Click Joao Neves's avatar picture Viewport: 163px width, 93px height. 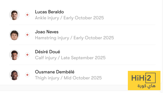click(x=14, y=35)
